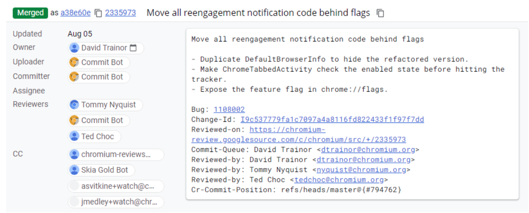This screenshot has height=213, width=529.
Task: Click Tommy Nyquist's avatar icon
Action: (74, 105)
